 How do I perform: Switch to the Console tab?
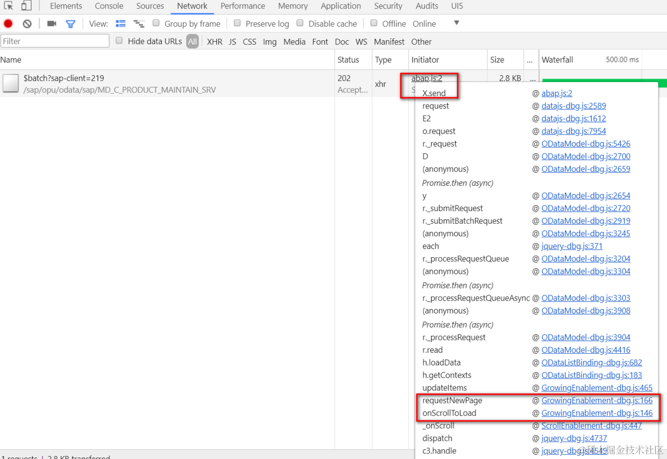[x=109, y=6]
